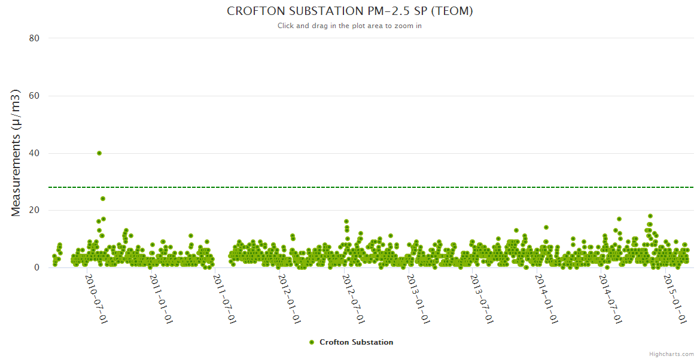Click the green dashed threshold line
Screen dimensions: 700x359
[371, 187]
